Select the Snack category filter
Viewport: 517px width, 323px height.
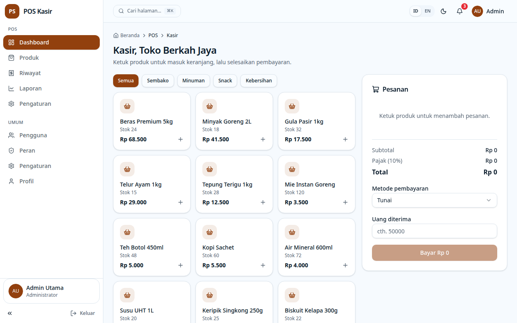pos(225,81)
